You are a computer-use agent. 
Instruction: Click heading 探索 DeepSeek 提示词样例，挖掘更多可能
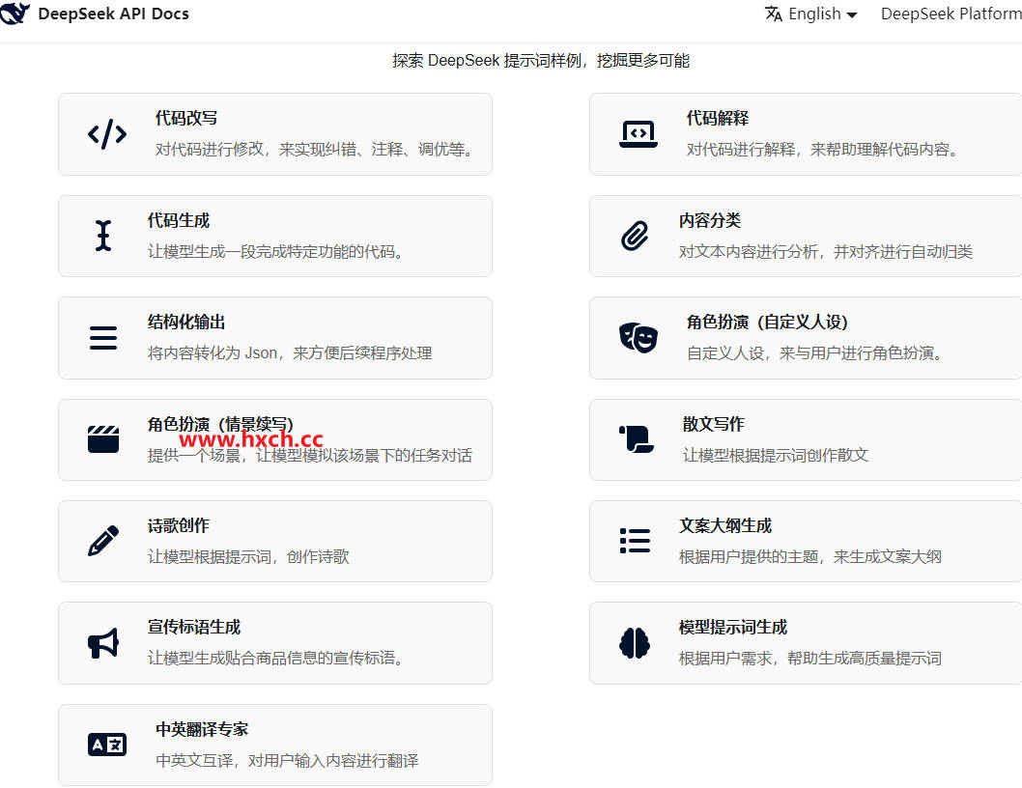pos(541,61)
